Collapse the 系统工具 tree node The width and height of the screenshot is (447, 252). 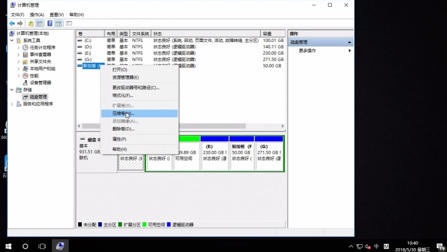click(12, 40)
